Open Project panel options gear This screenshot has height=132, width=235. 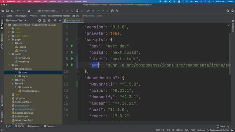(55, 21)
